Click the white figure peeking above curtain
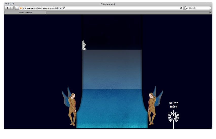Image resolution: width=216 pixels, height=139 pixels. point(84,45)
